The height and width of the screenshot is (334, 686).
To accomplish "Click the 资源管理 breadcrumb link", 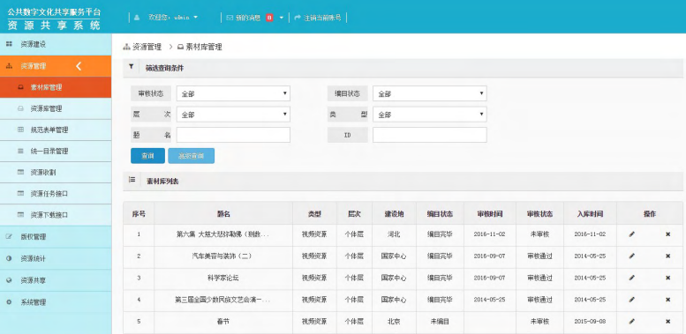I will [147, 47].
